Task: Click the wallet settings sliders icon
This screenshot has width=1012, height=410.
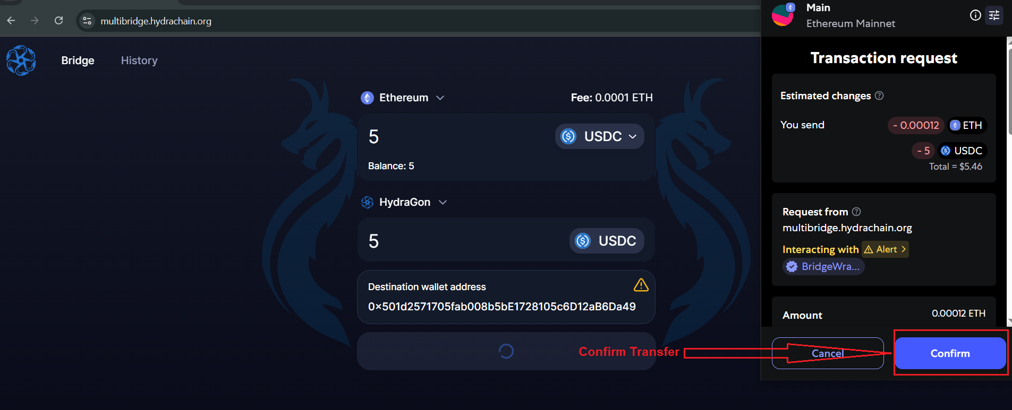Action: click(x=994, y=15)
